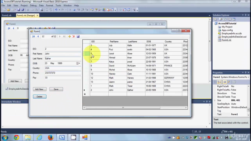Click the Solution Explorer toolbar icon beside Stop Debugging group
The width and height of the screenshot is (251, 141).
(92, 10)
